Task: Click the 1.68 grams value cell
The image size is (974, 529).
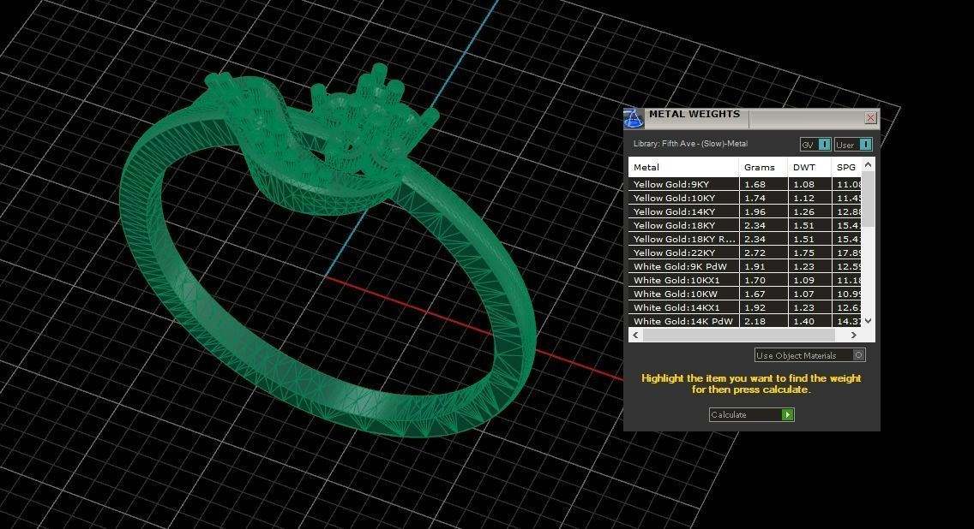Action: 763,184
